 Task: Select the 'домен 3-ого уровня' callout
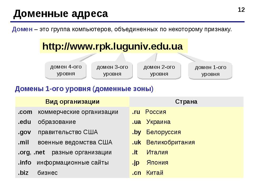112,70
